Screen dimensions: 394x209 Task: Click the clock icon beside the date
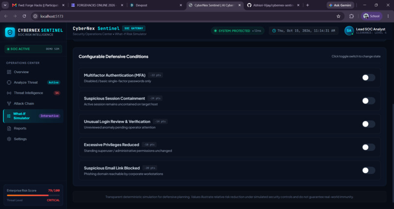(274, 31)
